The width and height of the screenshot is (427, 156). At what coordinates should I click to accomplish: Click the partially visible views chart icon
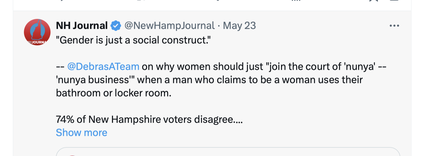pyautogui.click(x=296, y=1)
